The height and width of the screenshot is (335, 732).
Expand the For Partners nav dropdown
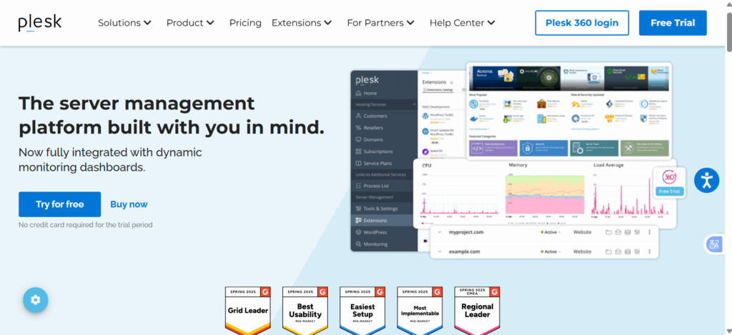click(380, 23)
